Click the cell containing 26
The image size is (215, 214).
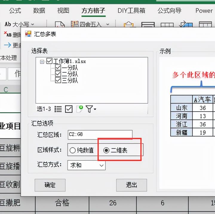[113, 203]
